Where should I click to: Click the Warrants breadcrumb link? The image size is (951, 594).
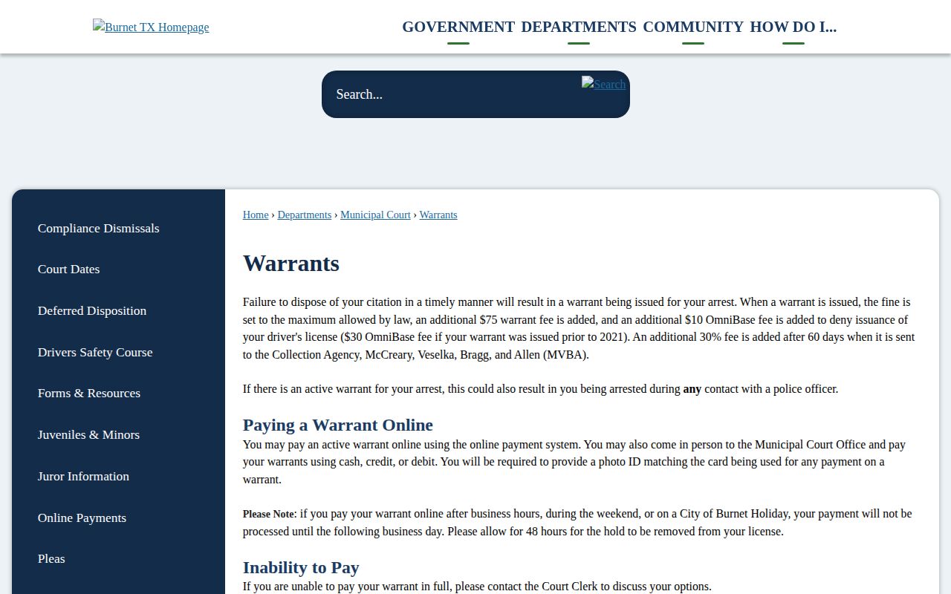pos(438,215)
